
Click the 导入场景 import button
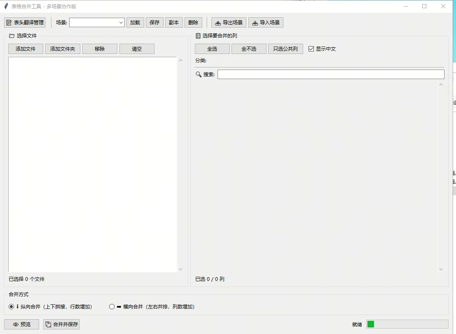click(x=266, y=22)
